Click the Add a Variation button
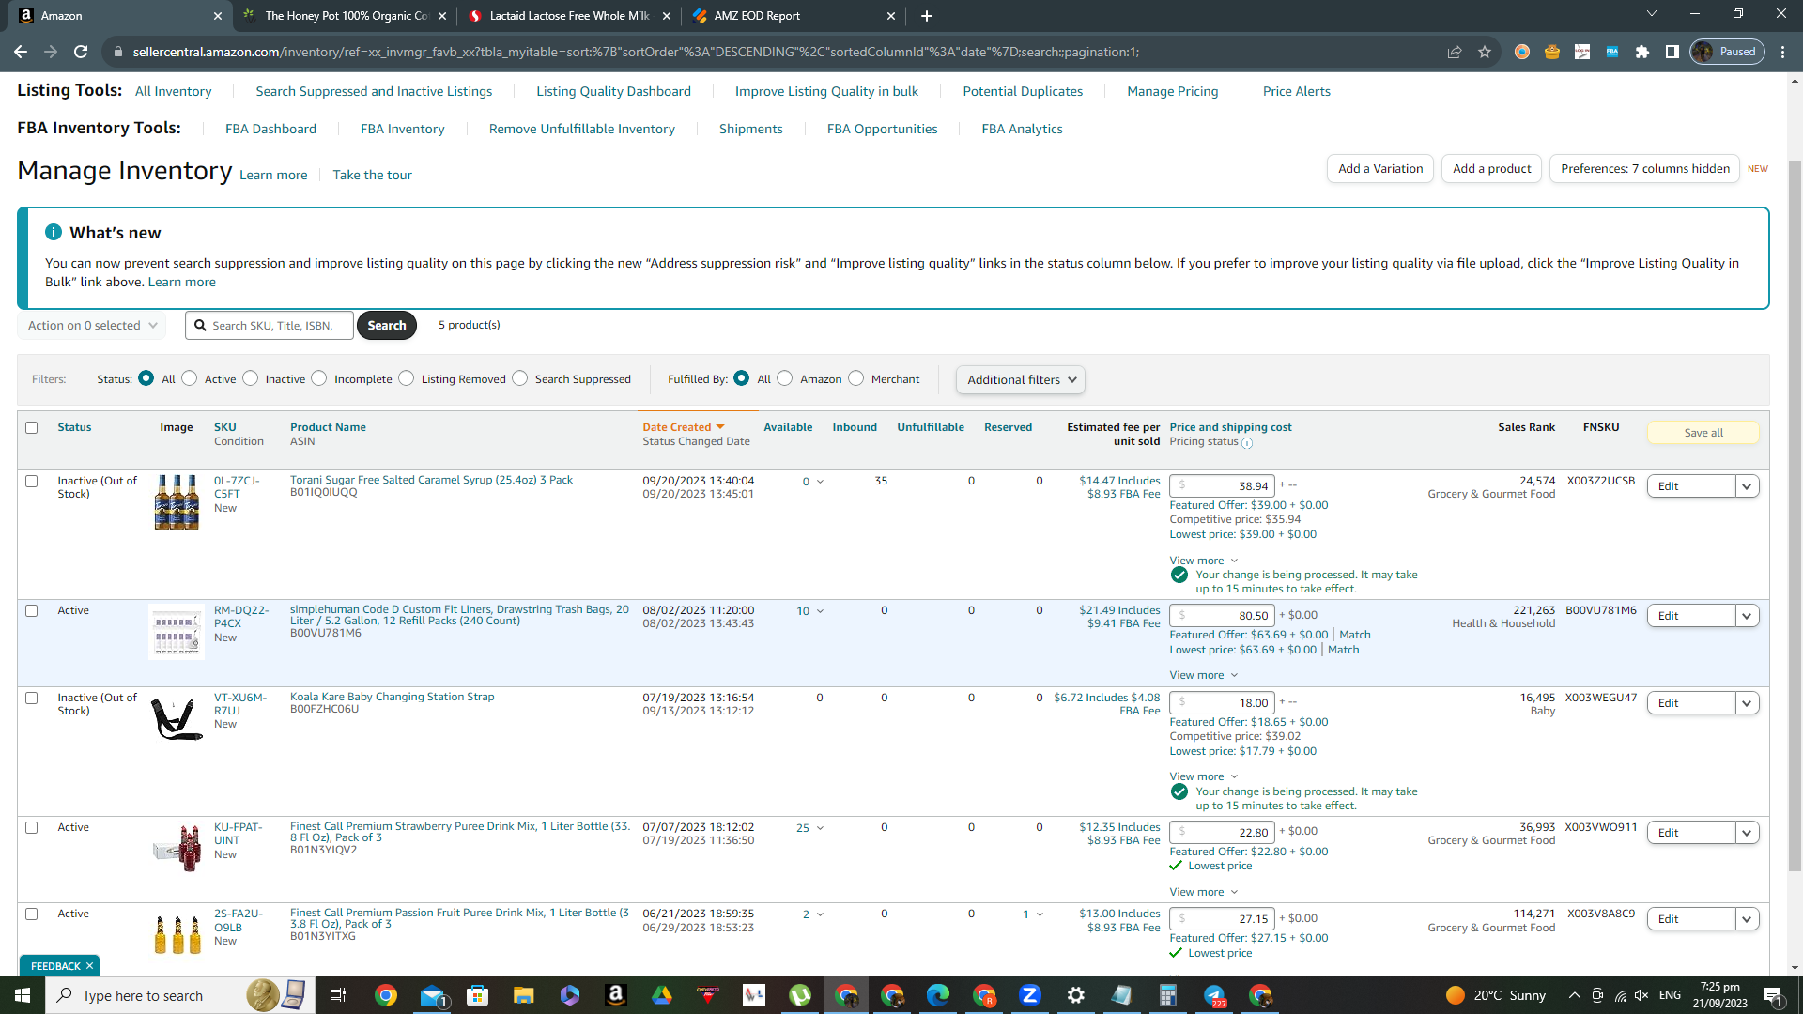1803x1014 pixels. (1380, 169)
